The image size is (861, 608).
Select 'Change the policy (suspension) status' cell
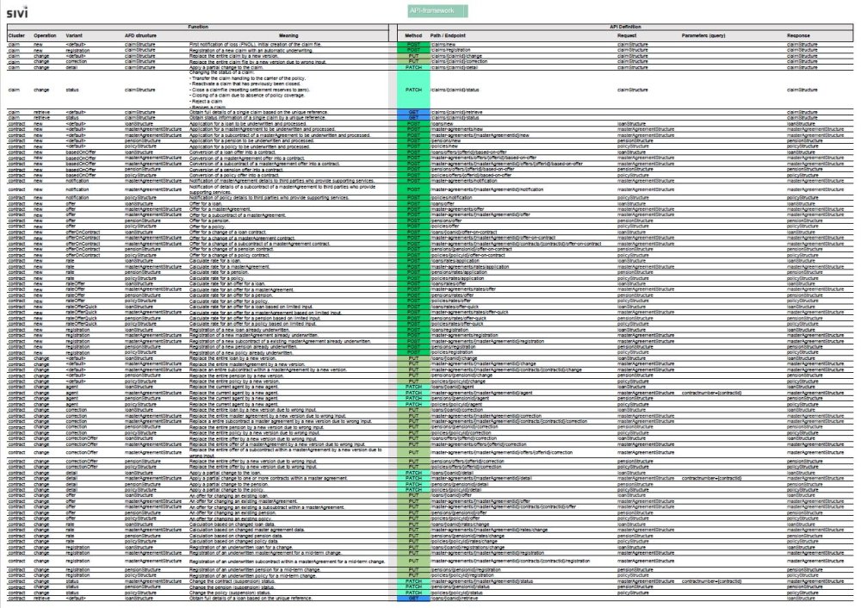coord(230,592)
